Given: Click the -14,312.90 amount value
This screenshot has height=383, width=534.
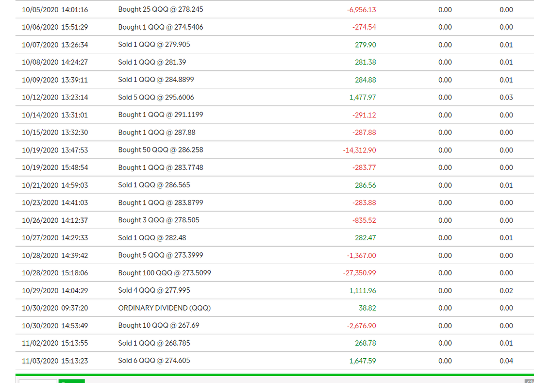Looking at the screenshot, I should pos(359,150).
